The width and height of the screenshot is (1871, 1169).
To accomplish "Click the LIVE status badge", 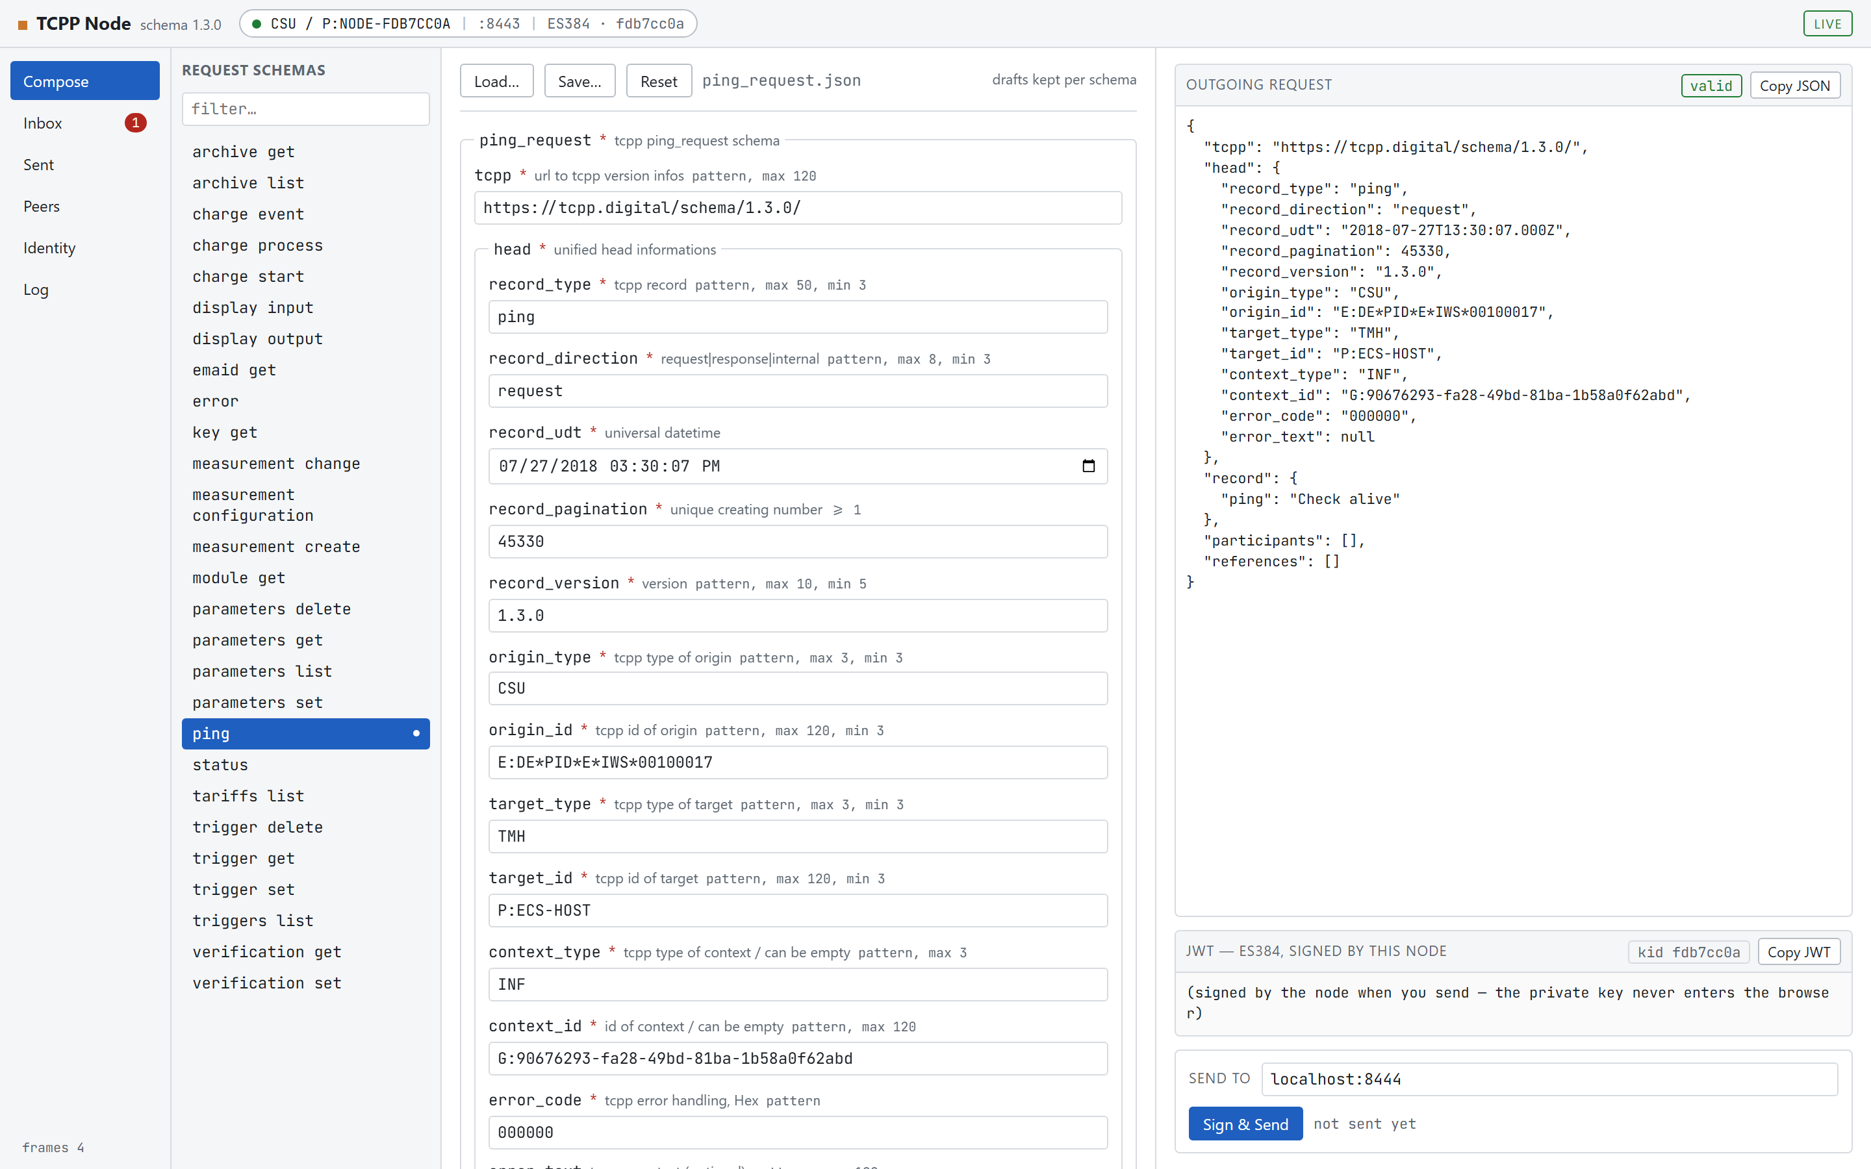I will (x=1827, y=24).
